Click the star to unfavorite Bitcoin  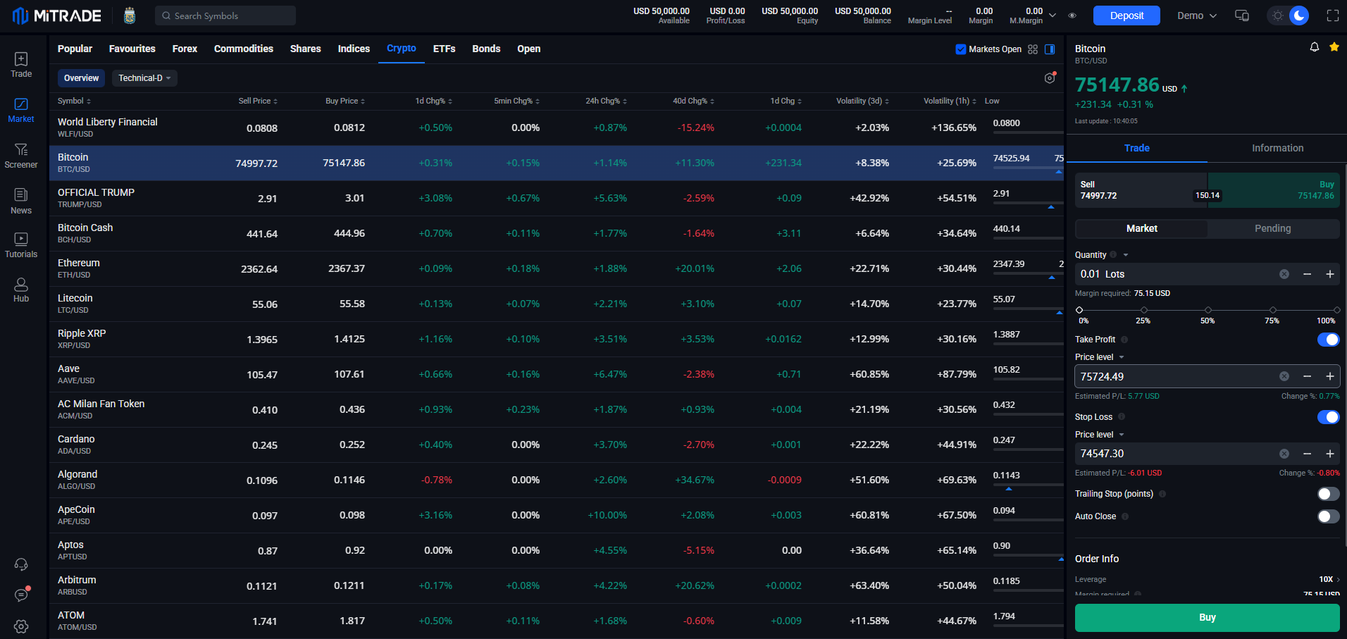coord(1334,46)
